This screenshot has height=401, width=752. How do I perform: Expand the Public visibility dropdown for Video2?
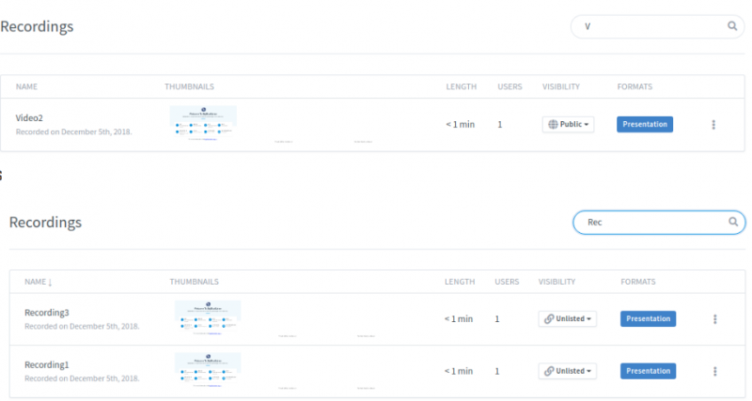pos(569,124)
